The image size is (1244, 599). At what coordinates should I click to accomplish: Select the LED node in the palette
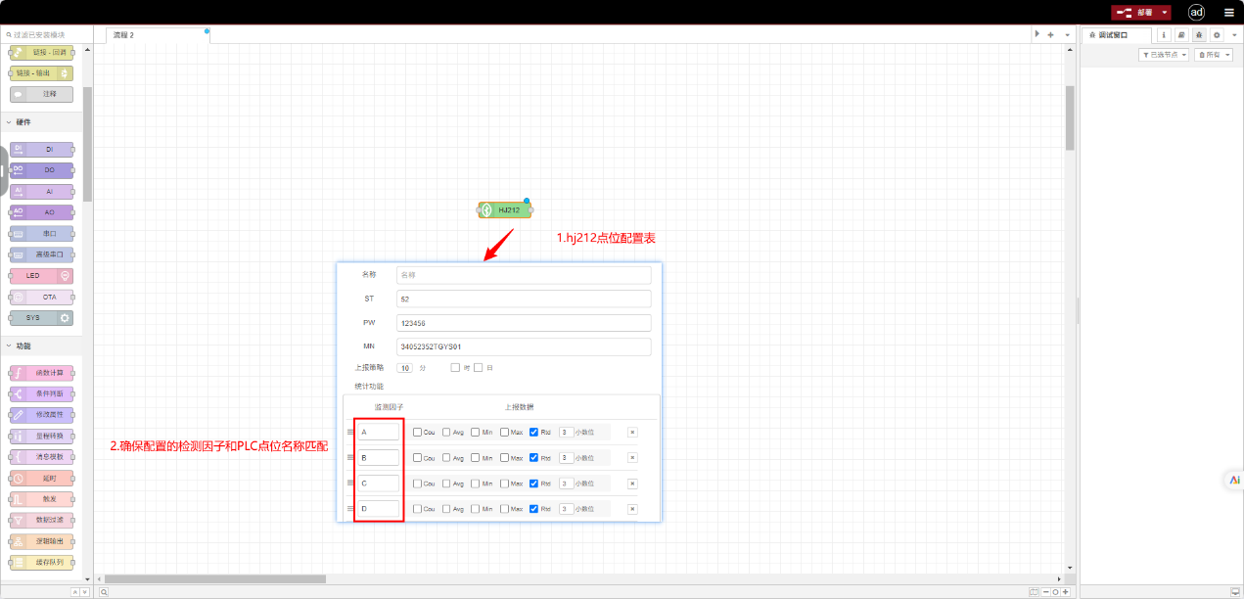click(41, 276)
